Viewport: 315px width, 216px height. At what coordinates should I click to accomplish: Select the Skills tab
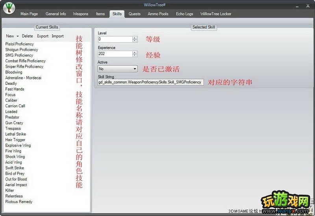coord(117,14)
